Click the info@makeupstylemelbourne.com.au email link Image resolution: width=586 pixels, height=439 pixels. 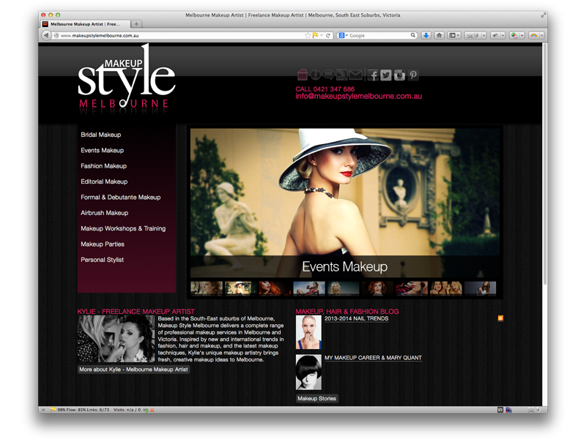358,97
